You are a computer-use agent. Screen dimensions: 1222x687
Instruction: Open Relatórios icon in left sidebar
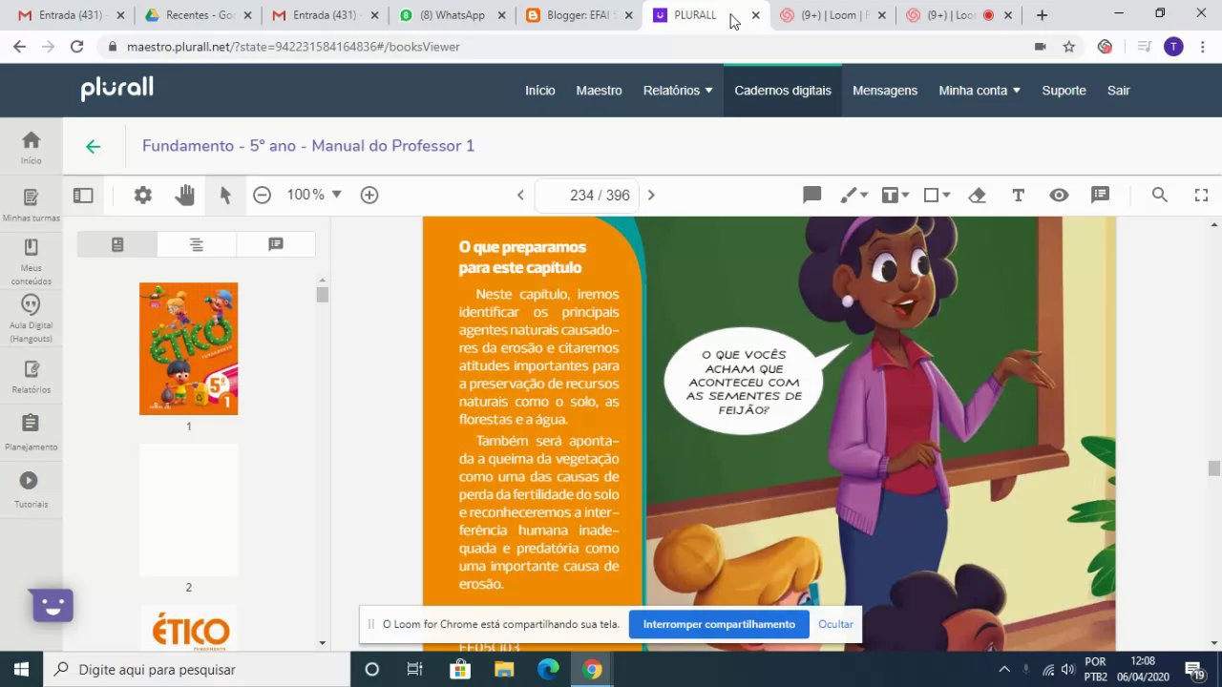click(x=32, y=377)
